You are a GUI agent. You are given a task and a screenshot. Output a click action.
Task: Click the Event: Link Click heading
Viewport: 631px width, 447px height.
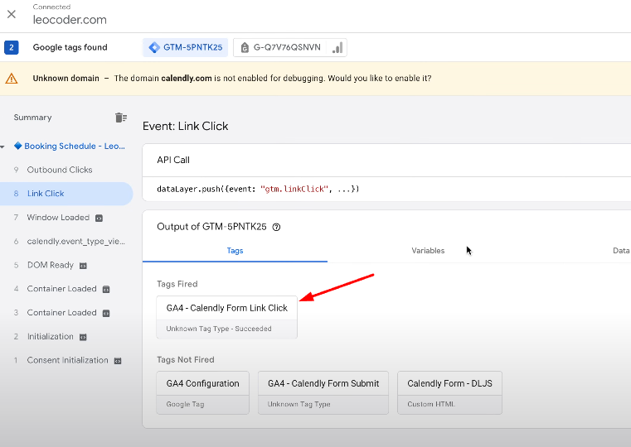pos(186,126)
